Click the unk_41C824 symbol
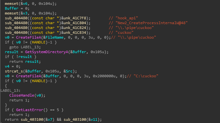220x123 pixels. tap(75, 28)
